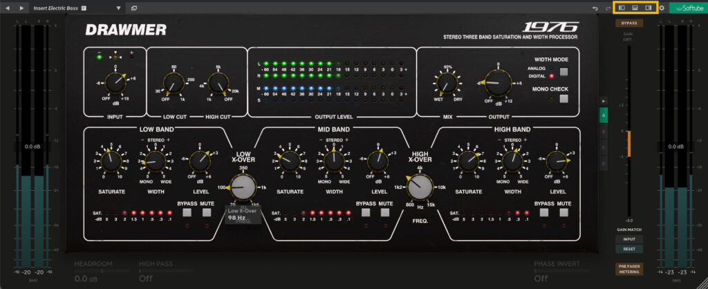Click the INPUT gain knob
Screen dimensions: 708x289
pos(115,83)
